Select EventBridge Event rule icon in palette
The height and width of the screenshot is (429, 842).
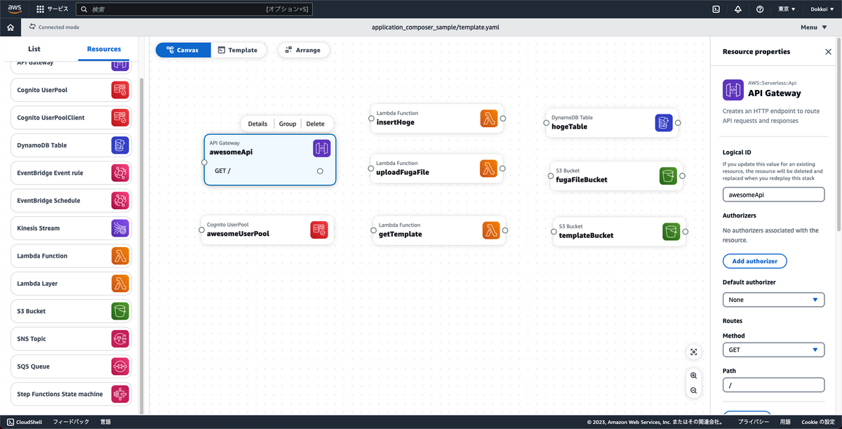point(120,173)
